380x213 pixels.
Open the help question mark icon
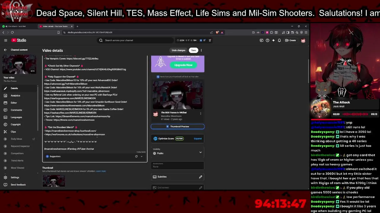[267, 40]
